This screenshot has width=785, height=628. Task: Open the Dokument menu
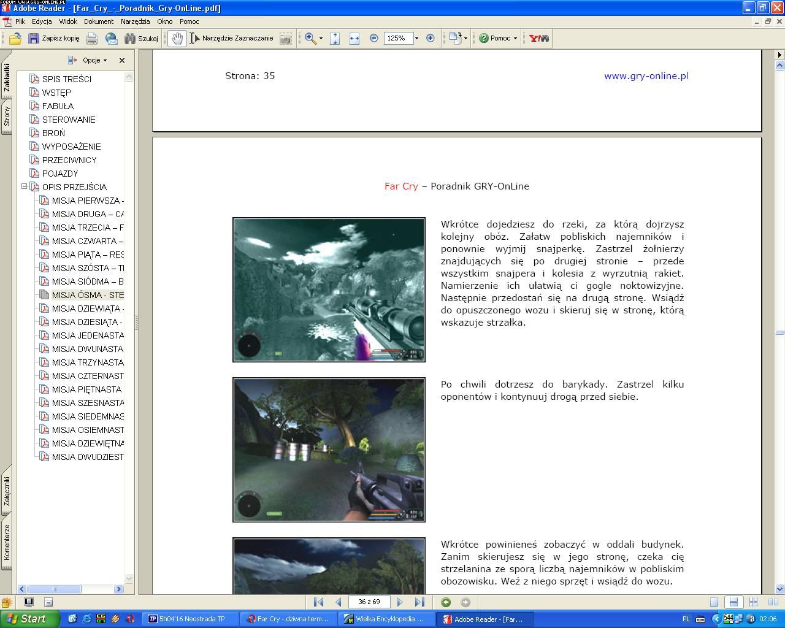click(x=99, y=21)
